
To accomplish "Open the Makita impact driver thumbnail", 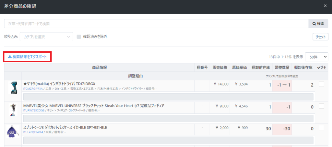I will (13, 88).
